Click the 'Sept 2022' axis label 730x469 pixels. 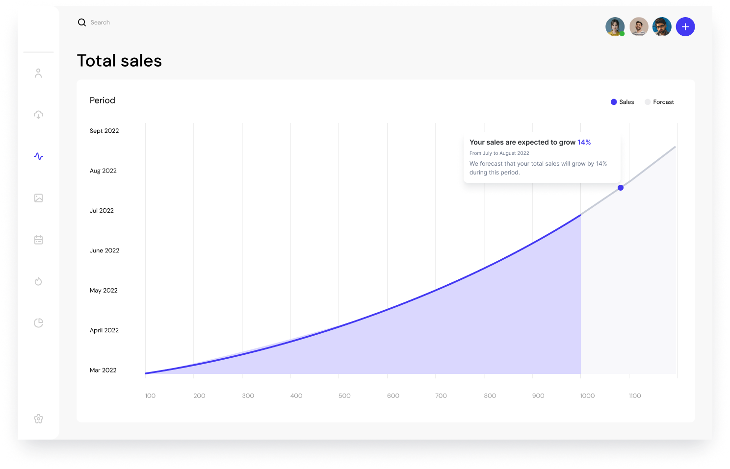[x=104, y=131]
